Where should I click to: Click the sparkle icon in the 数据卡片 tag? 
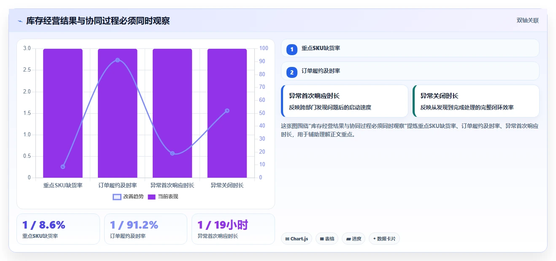coord(374,239)
